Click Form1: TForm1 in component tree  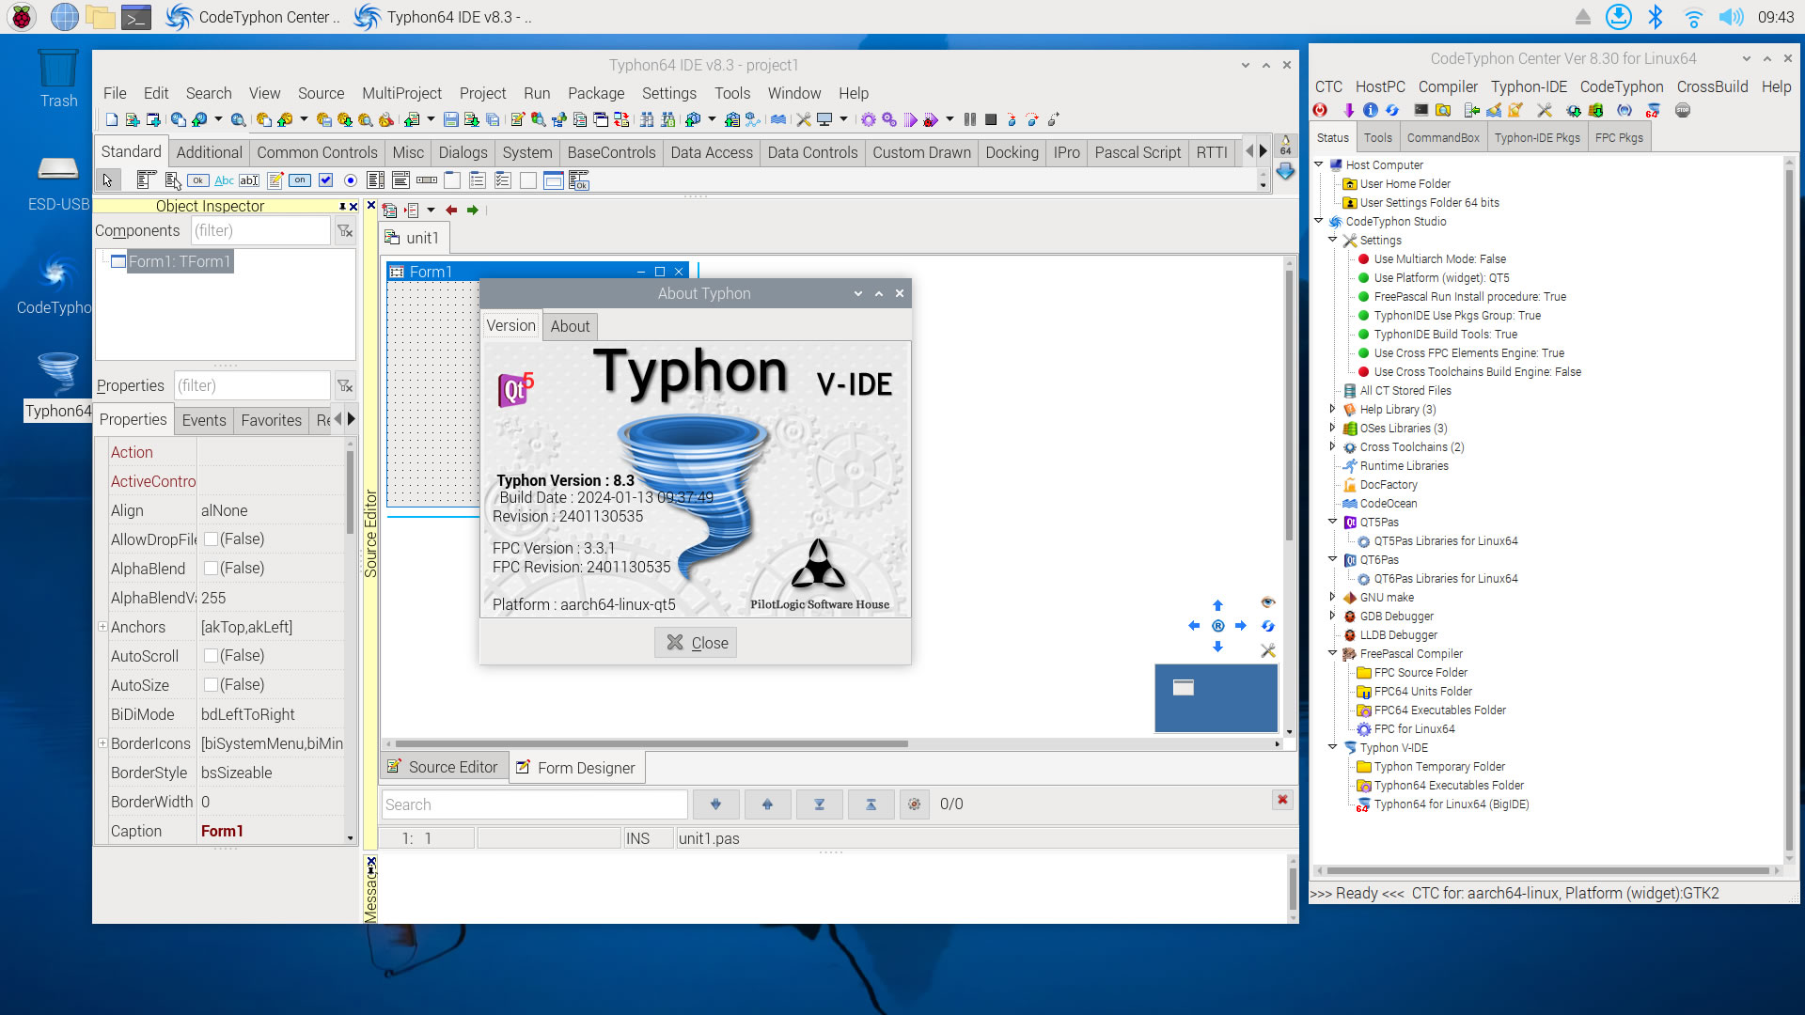pos(179,261)
